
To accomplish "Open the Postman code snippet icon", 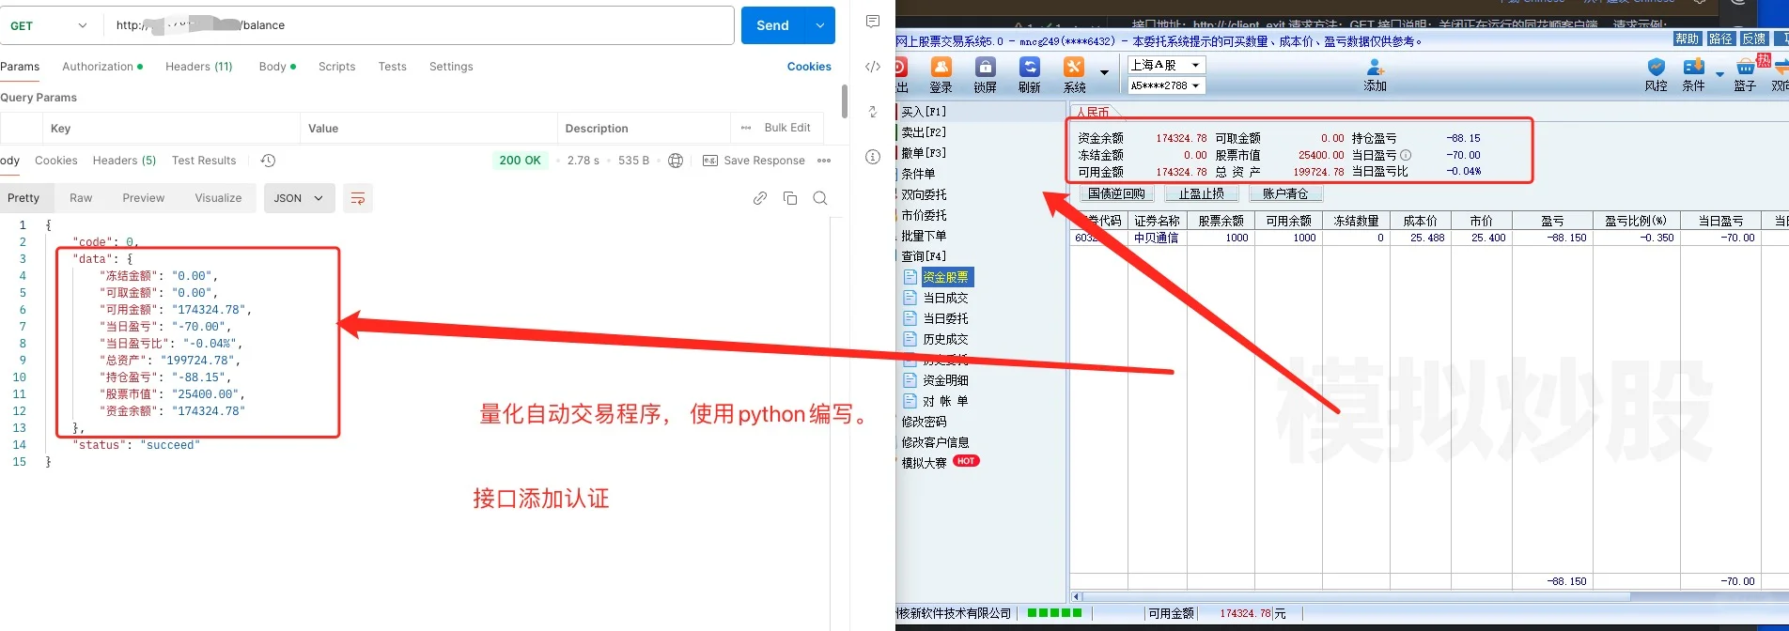I will tap(873, 67).
